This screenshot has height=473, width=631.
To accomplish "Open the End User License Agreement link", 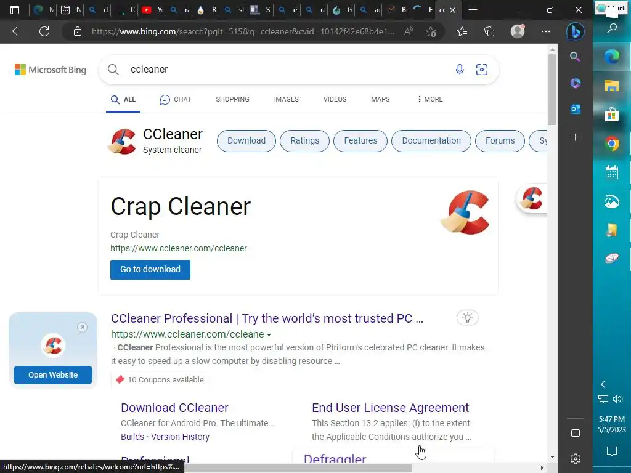I will coord(390,408).
